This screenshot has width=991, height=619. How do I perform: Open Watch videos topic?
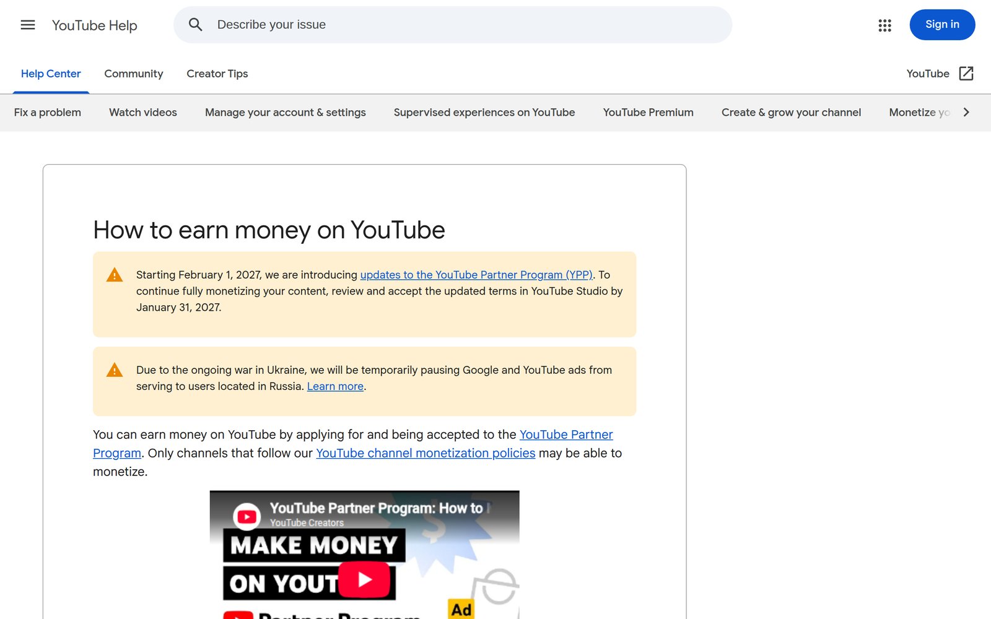coord(143,112)
